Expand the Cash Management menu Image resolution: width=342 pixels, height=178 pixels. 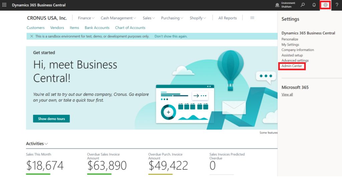[118, 18]
